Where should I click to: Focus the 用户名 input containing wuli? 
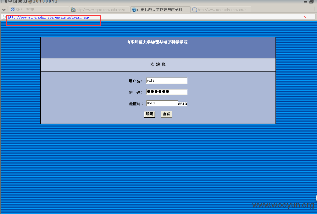[167, 81]
